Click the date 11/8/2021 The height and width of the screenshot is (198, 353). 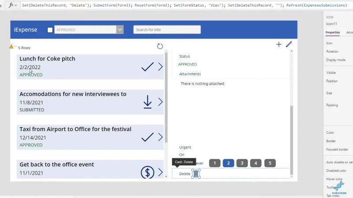31,103
